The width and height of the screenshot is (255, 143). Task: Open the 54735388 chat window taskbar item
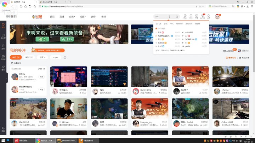pos(67,141)
